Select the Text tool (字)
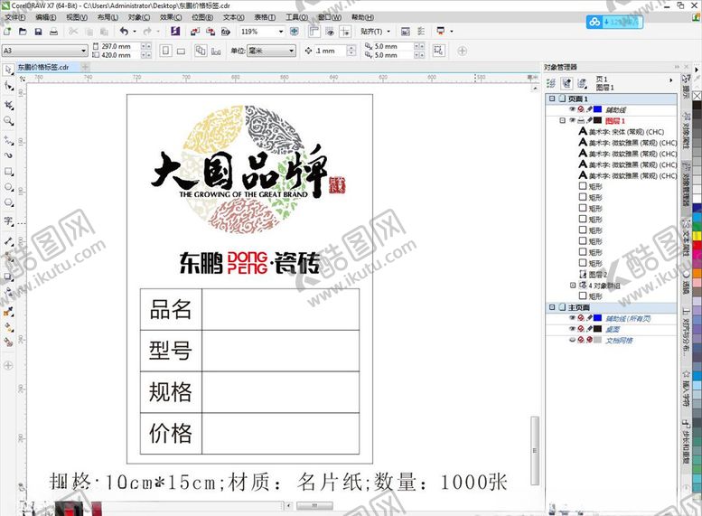The image size is (702, 516). point(8,221)
